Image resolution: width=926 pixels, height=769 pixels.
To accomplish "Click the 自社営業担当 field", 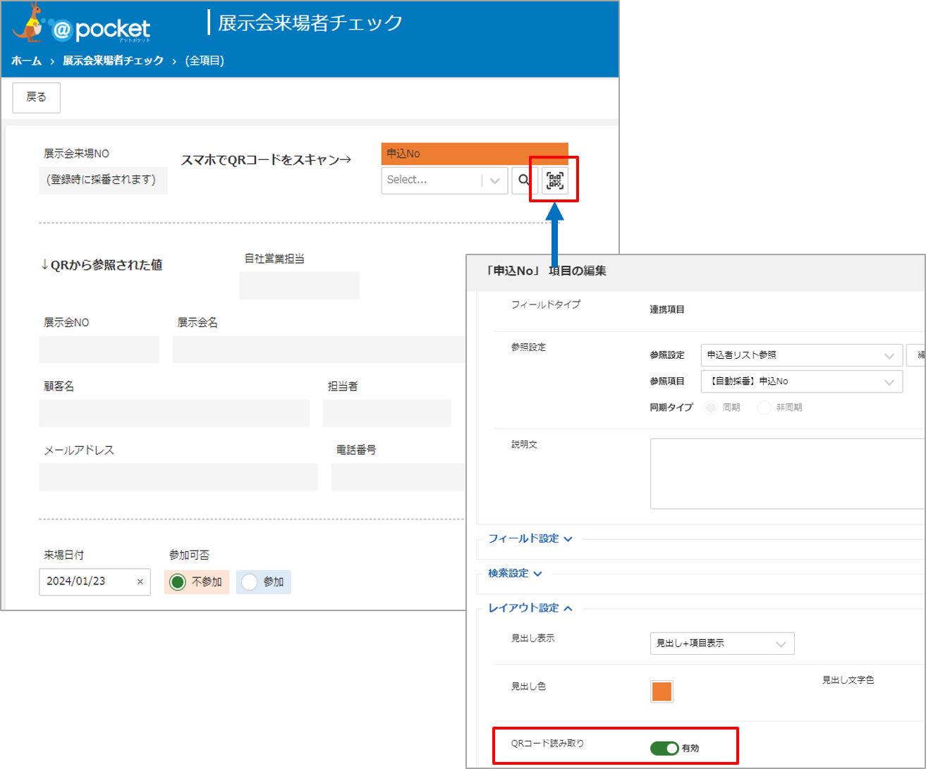I will coord(300,285).
